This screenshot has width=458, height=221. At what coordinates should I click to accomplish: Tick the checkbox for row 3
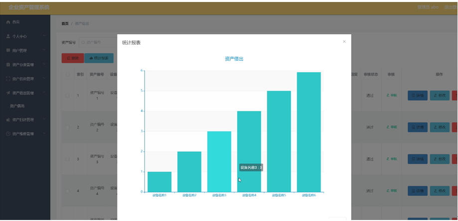[x=68, y=159]
